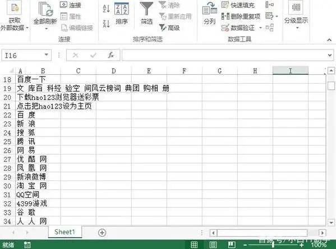
Task: Select the cell containing 百度一下
Action: tap(31, 79)
